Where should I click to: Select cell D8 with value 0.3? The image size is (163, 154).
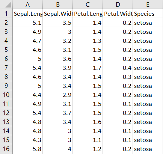118,77
